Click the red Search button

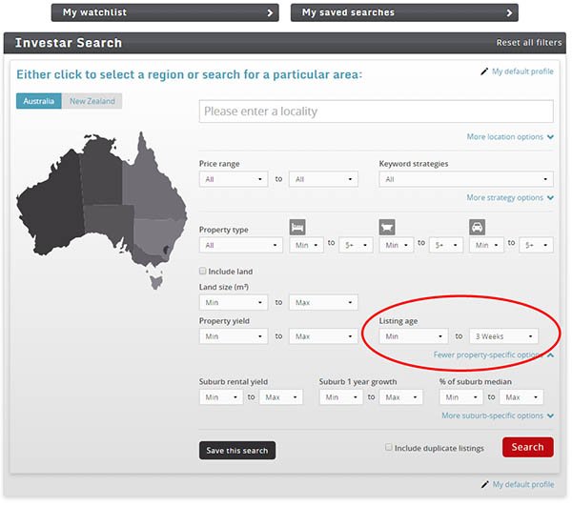click(x=528, y=447)
